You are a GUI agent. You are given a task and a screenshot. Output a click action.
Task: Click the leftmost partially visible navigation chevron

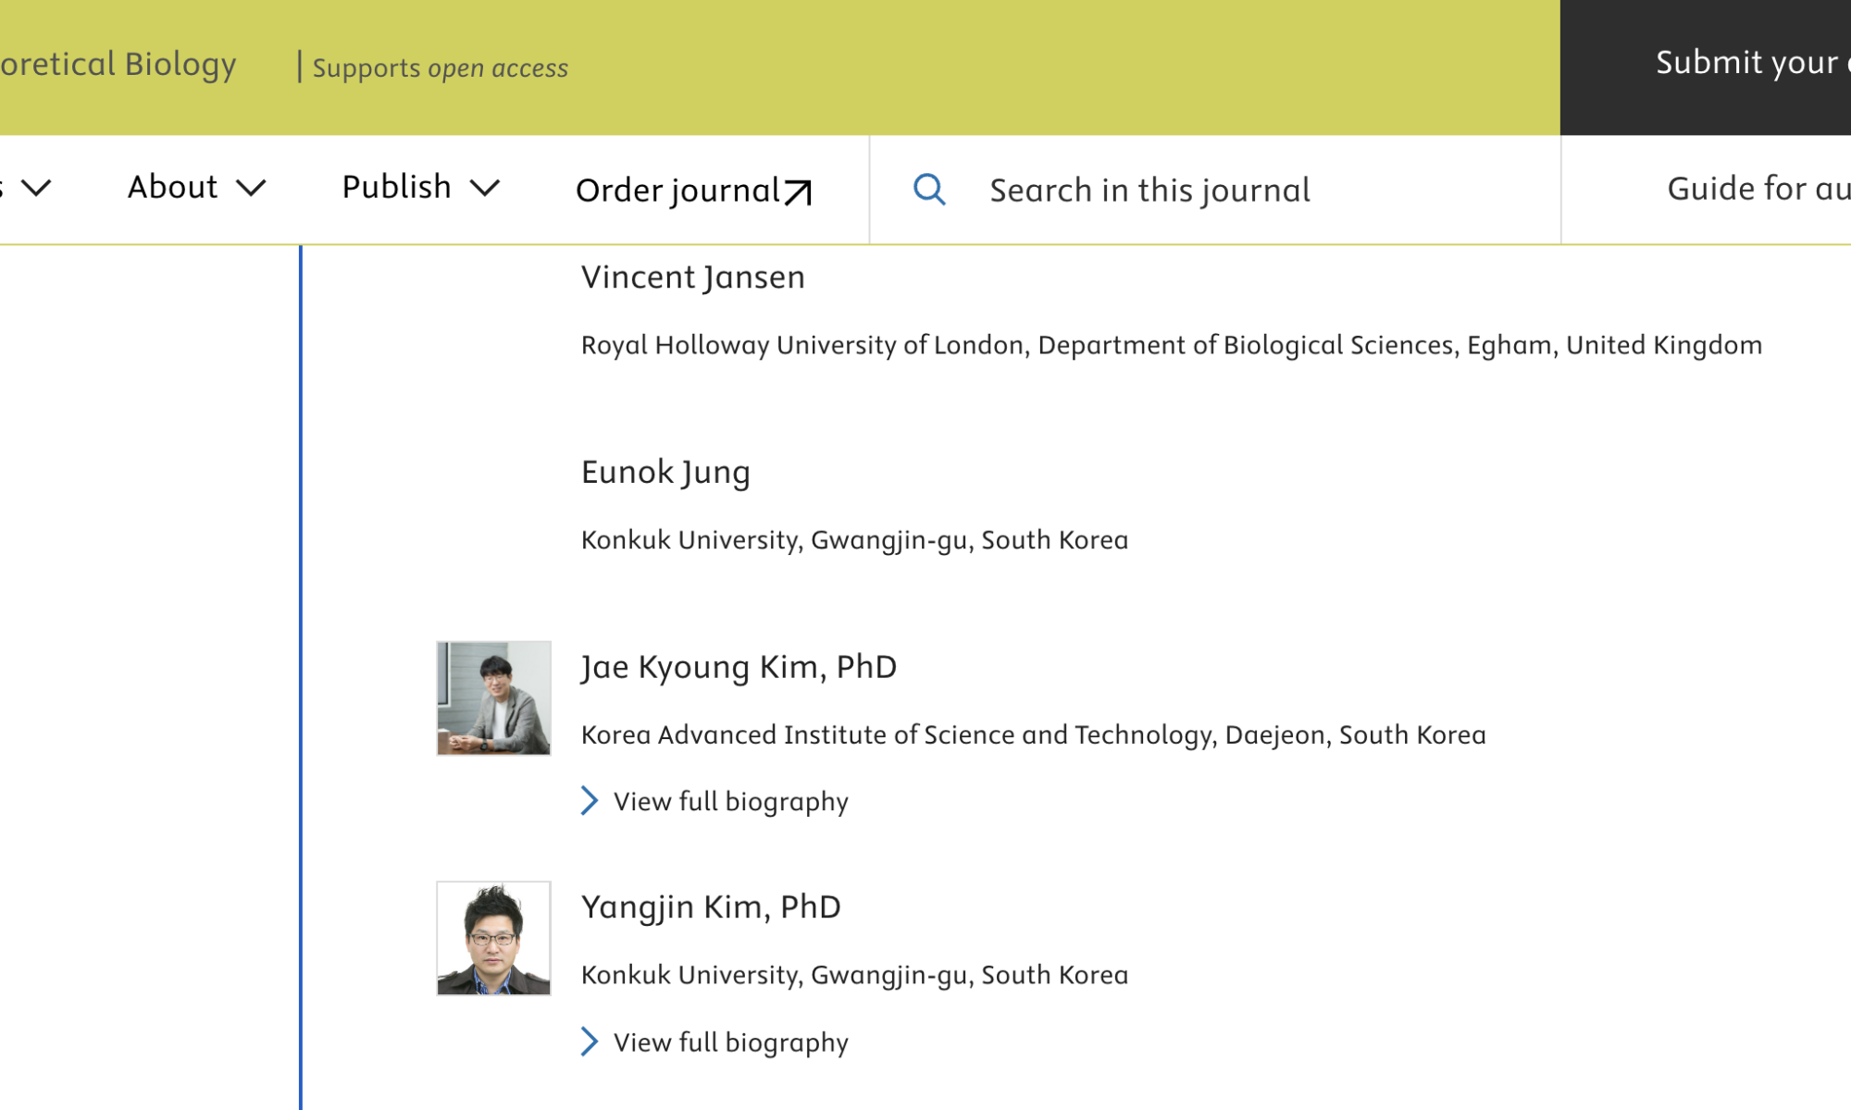coord(37,190)
